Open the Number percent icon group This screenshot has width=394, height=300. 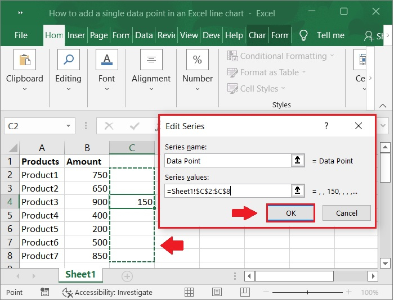click(x=198, y=60)
